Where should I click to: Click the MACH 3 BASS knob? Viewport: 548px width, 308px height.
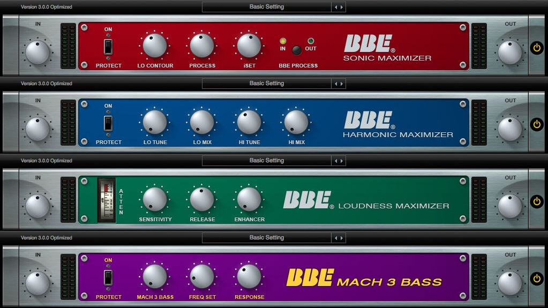(155, 276)
